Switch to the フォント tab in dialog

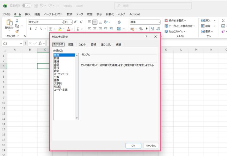tap(82, 45)
